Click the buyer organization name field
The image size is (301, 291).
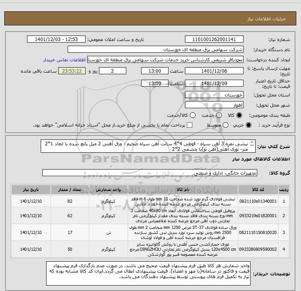click(x=156, y=50)
